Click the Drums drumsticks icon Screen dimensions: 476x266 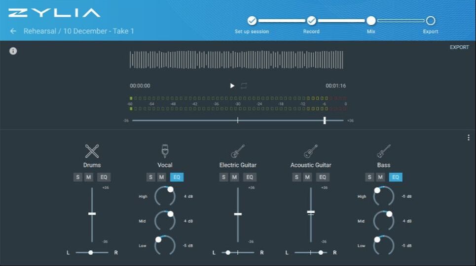(x=92, y=151)
